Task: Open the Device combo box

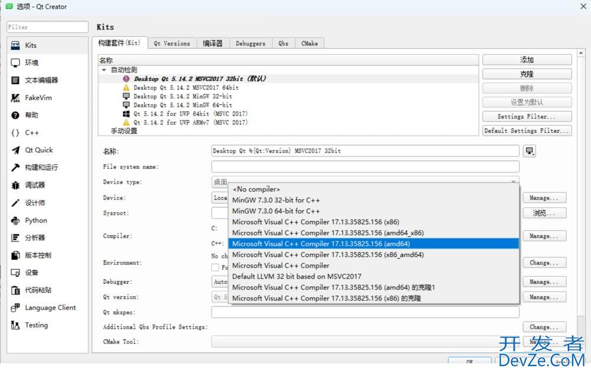Action: coord(220,198)
